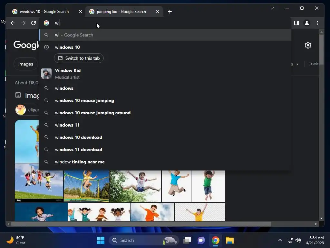Click the magnifier icon next to 'window tinting near me'
The image size is (330, 248).
(46, 162)
